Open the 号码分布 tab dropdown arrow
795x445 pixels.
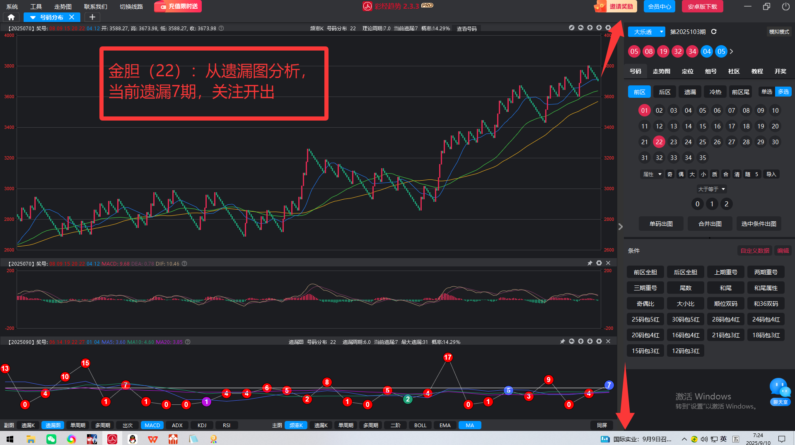tap(33, 17)
